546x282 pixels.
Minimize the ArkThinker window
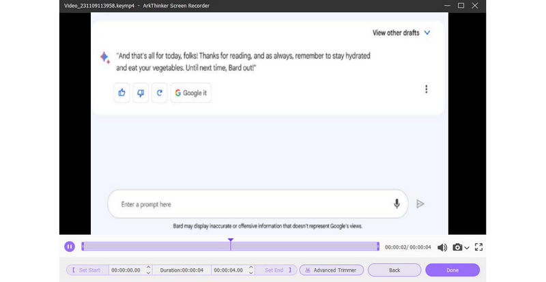point(447,5)
